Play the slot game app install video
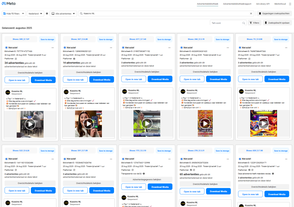Viewport: 294px width, 207px height. (264, 123)
